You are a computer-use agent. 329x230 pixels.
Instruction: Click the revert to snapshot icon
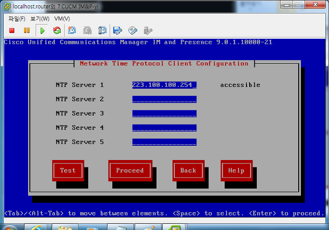coord(87,30)
